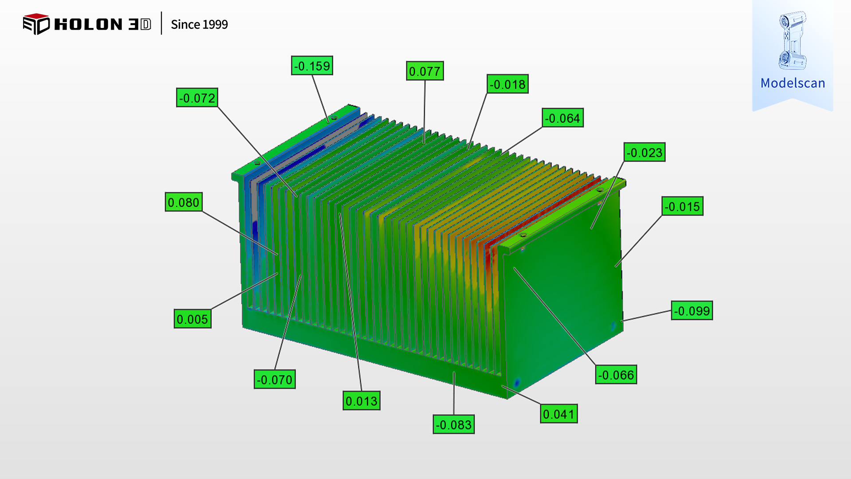Click the Holon 3D cube logo icon
Screen dimensions: 851x479
coord(36,24)
